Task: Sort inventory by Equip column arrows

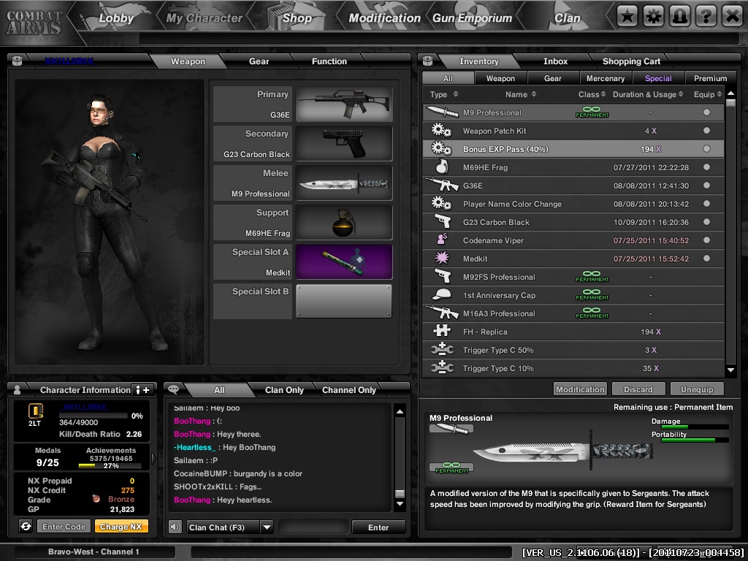Action: 720,94
